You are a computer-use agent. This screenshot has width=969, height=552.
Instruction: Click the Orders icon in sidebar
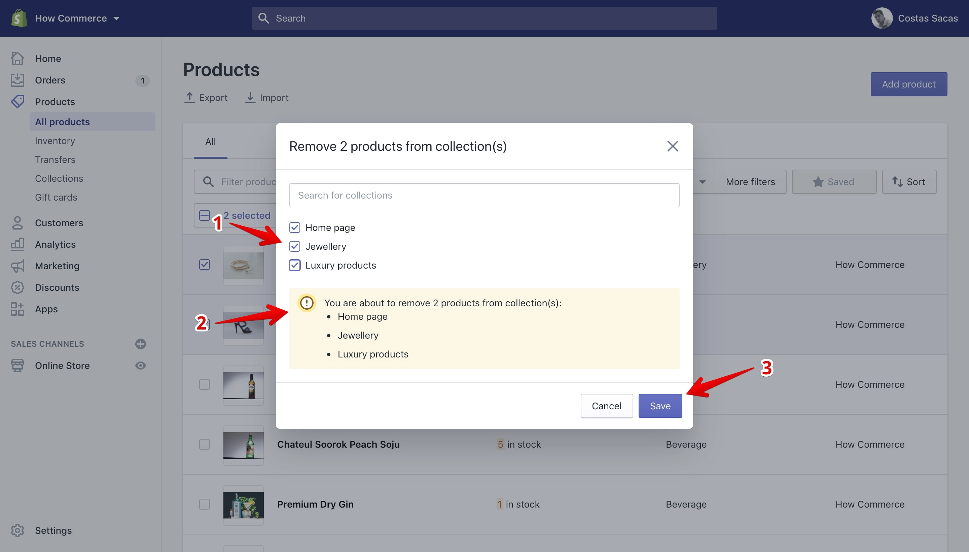coord(17,80)
